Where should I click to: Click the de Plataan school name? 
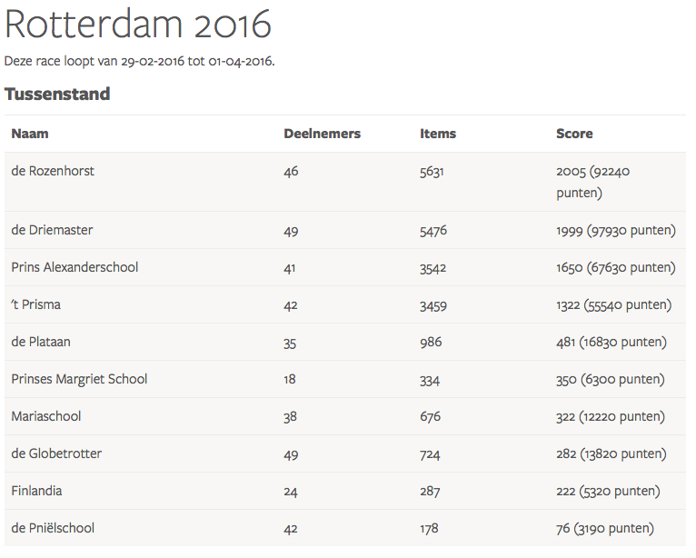[41, 343]
